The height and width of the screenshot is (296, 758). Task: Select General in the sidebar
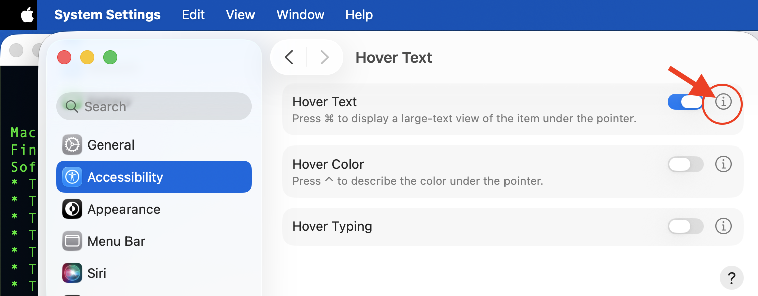point(154,145)
